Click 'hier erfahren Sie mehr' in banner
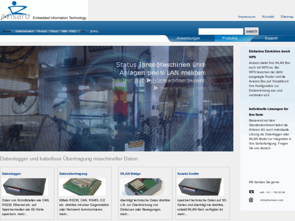 pyautogui.click(x=183, y=88)
